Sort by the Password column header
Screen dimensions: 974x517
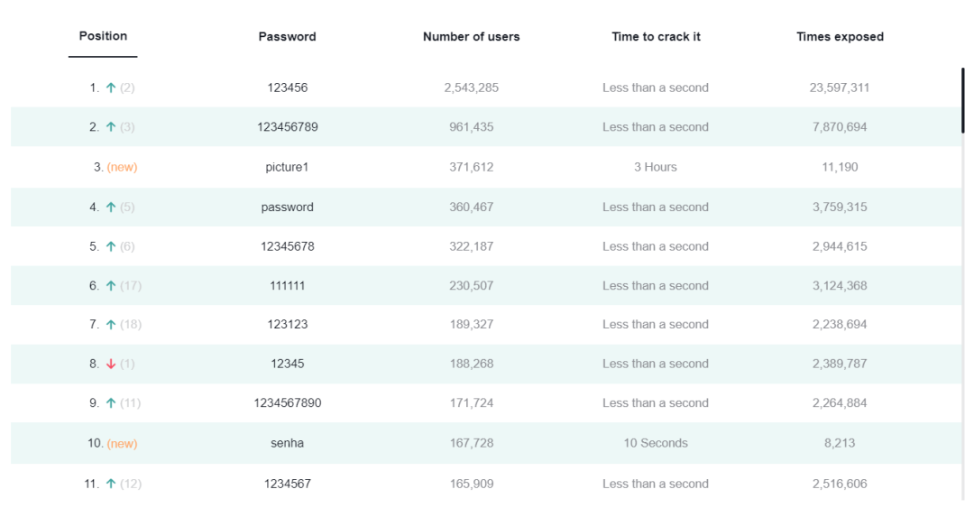coord(287,37)
